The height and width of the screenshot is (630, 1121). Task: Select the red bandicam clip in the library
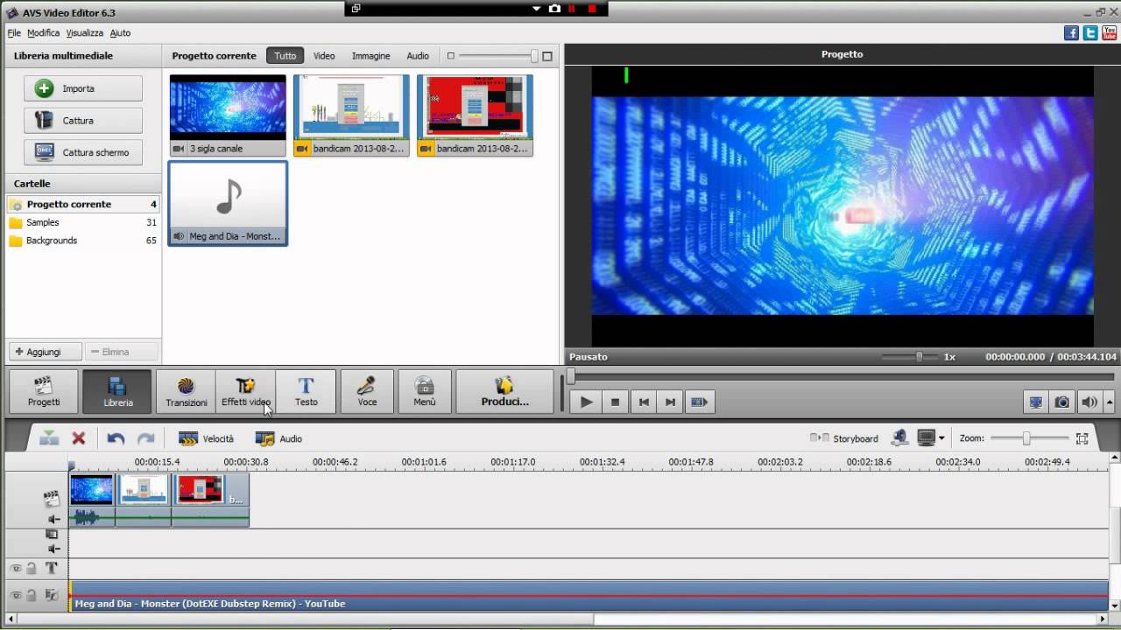coord(475,115)
